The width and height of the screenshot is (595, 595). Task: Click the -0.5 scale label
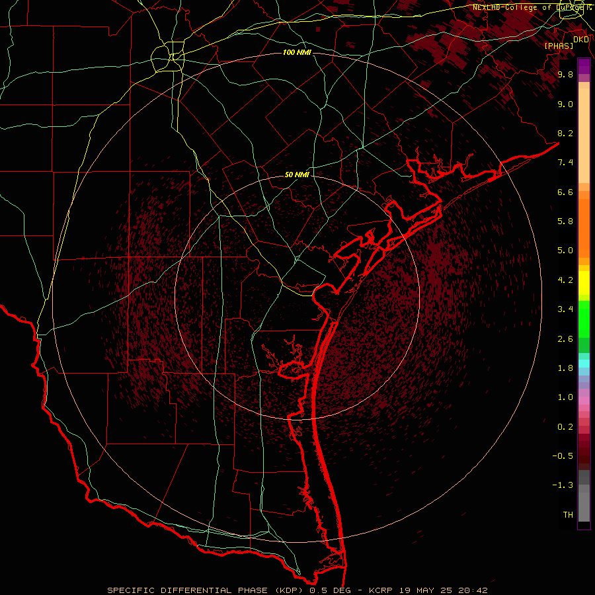563,456
